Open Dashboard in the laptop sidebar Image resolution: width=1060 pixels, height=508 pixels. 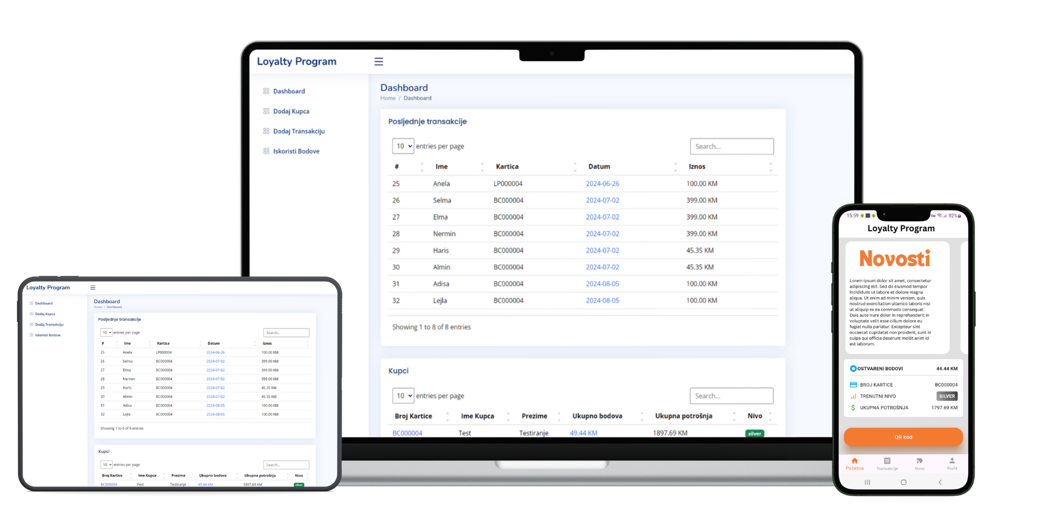pos(289,91)
